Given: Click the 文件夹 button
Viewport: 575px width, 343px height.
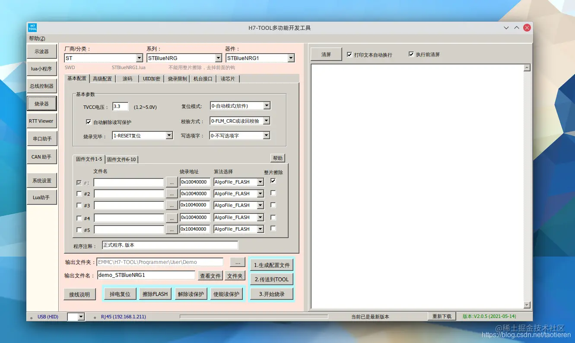Looking at the screenshot, I should 235,276.
